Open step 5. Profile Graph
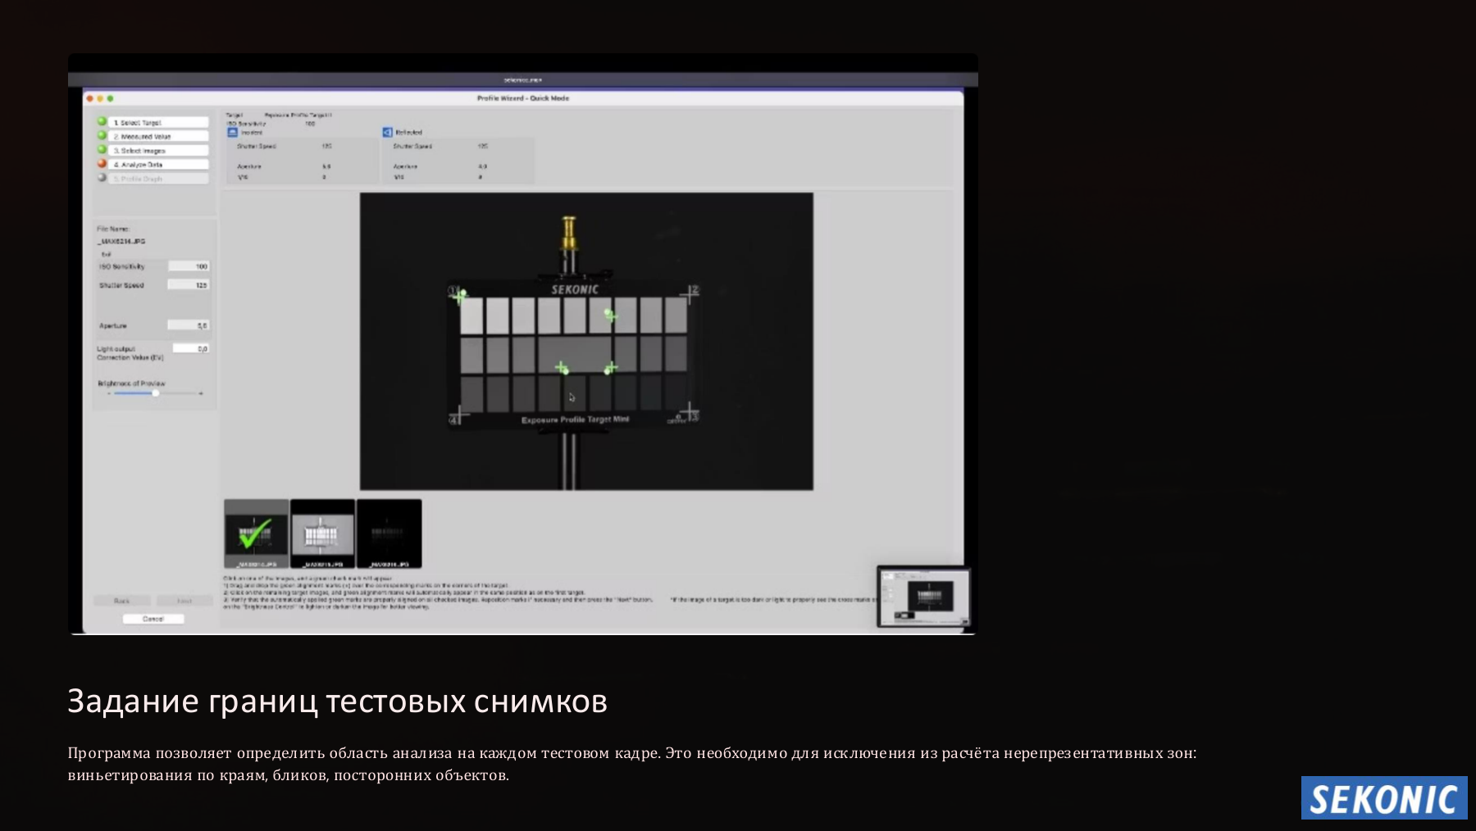Image resolution: width=1476 pixels, height=831 pixels. [x=159, y=178]
